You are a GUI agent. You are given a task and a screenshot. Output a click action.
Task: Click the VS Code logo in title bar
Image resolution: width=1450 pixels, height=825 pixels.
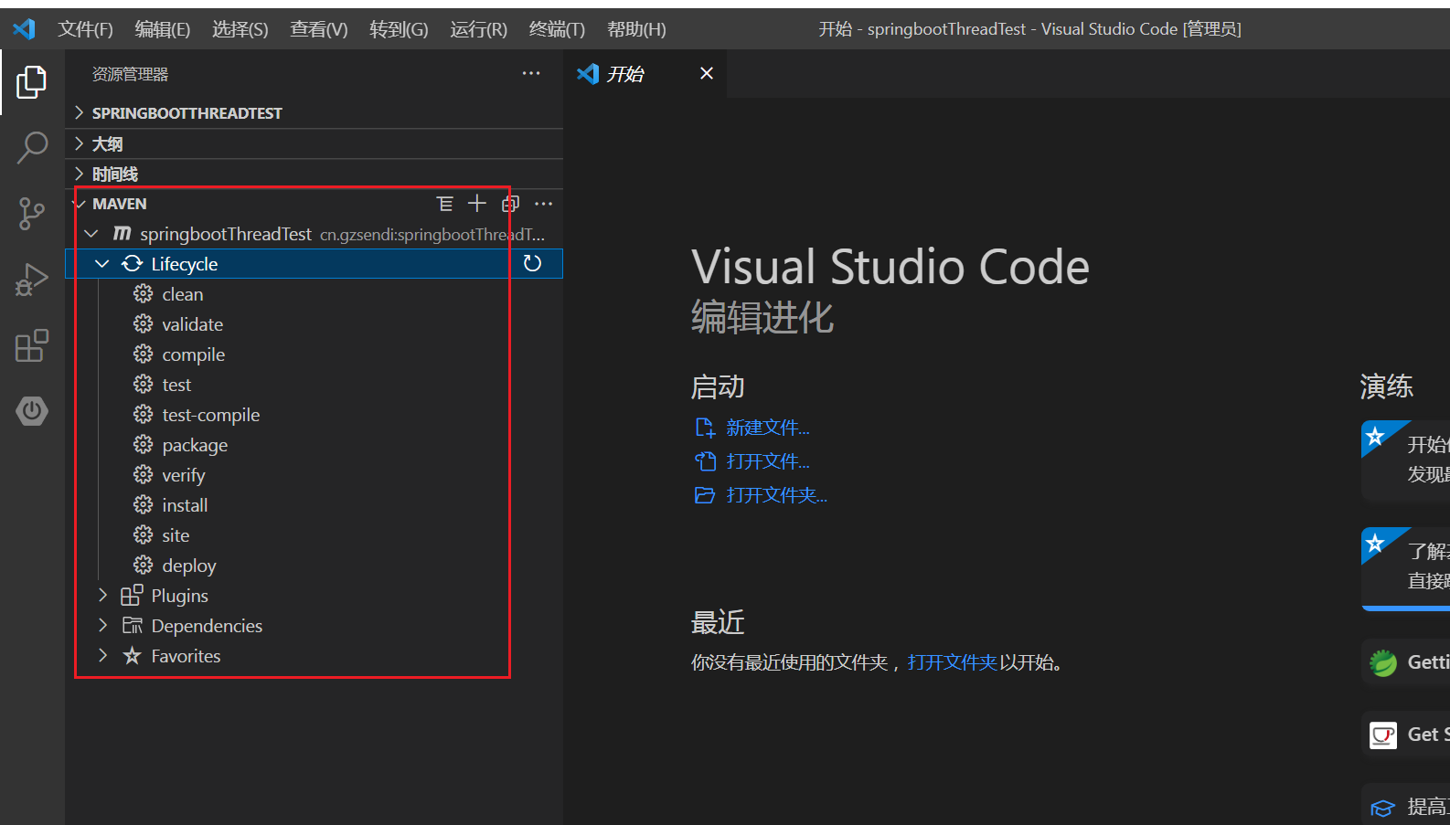[x=24, y=29]
